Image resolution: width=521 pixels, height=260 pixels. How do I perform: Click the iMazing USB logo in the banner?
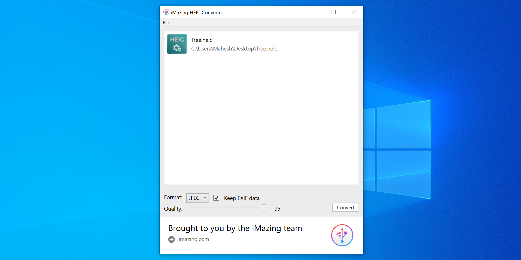point(342,235)
